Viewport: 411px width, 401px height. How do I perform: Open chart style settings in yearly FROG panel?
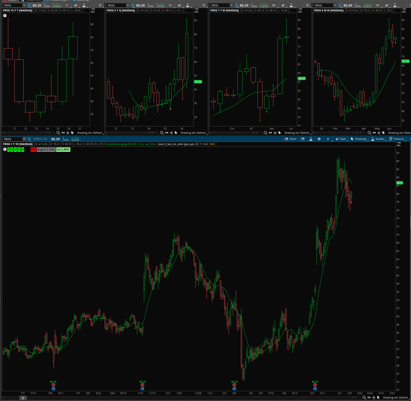(76, 5)
